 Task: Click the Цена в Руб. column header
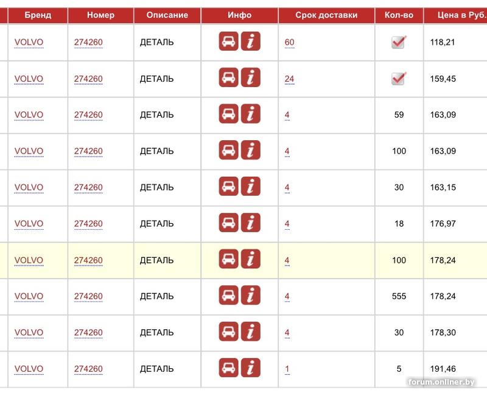(x=461, y=15)
